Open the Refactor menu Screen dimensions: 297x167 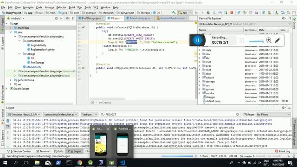point(61,7)
